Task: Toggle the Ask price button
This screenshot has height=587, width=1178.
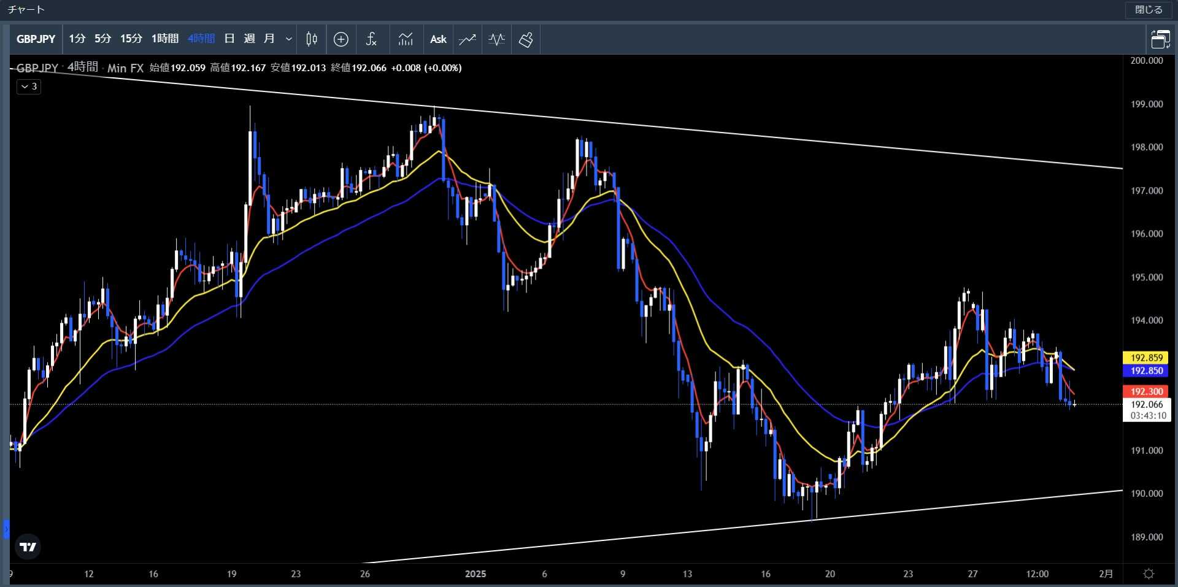Action: click(x=438, y=39)
